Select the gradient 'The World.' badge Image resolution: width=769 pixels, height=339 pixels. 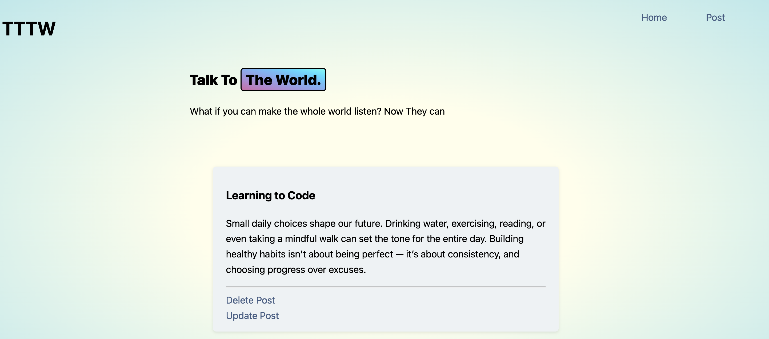pos(283,80)
